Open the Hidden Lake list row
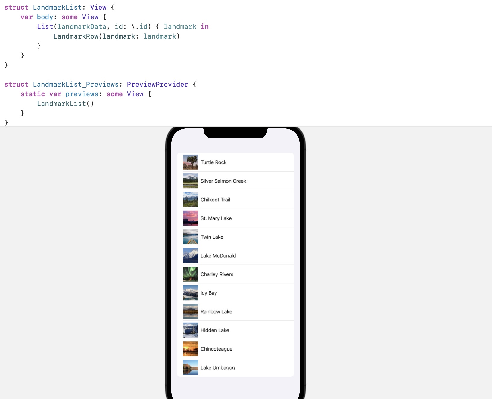Image resolution: width=492 pixels, height=399 pixels. (235, 330)
